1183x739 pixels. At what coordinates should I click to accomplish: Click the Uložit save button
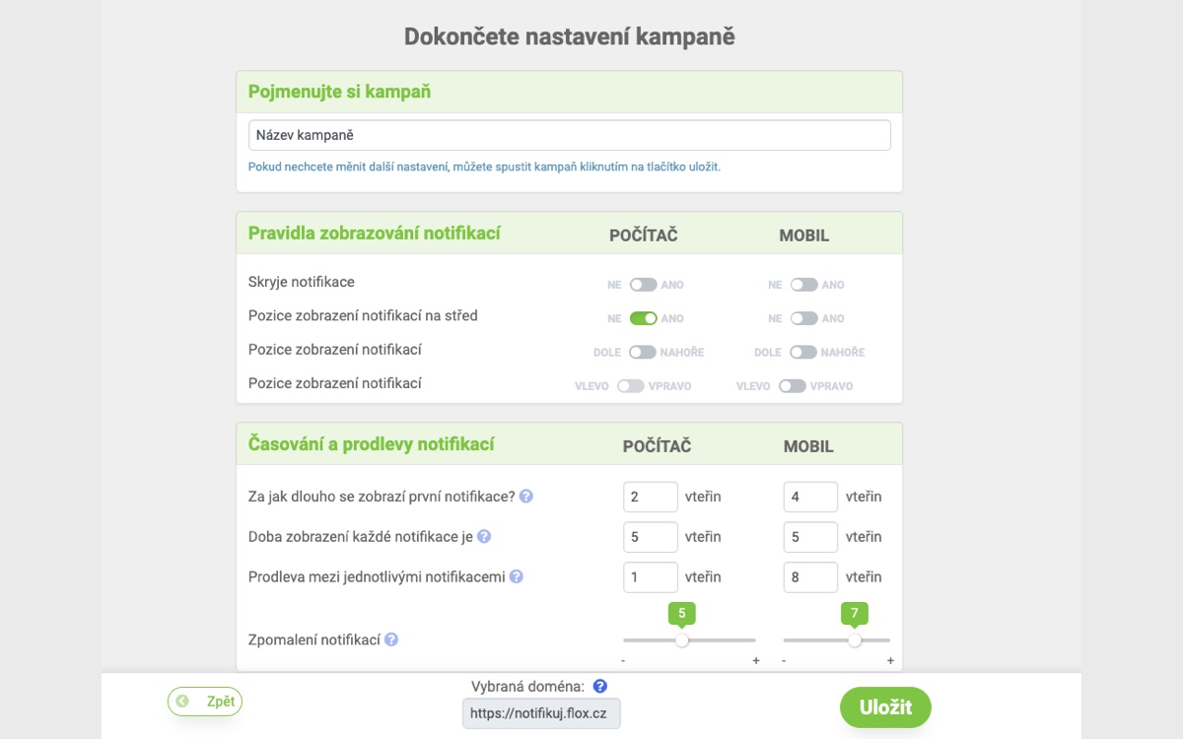pos(885,706)
